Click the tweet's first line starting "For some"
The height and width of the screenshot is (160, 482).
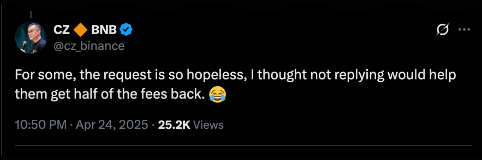[x=234, y=75]
